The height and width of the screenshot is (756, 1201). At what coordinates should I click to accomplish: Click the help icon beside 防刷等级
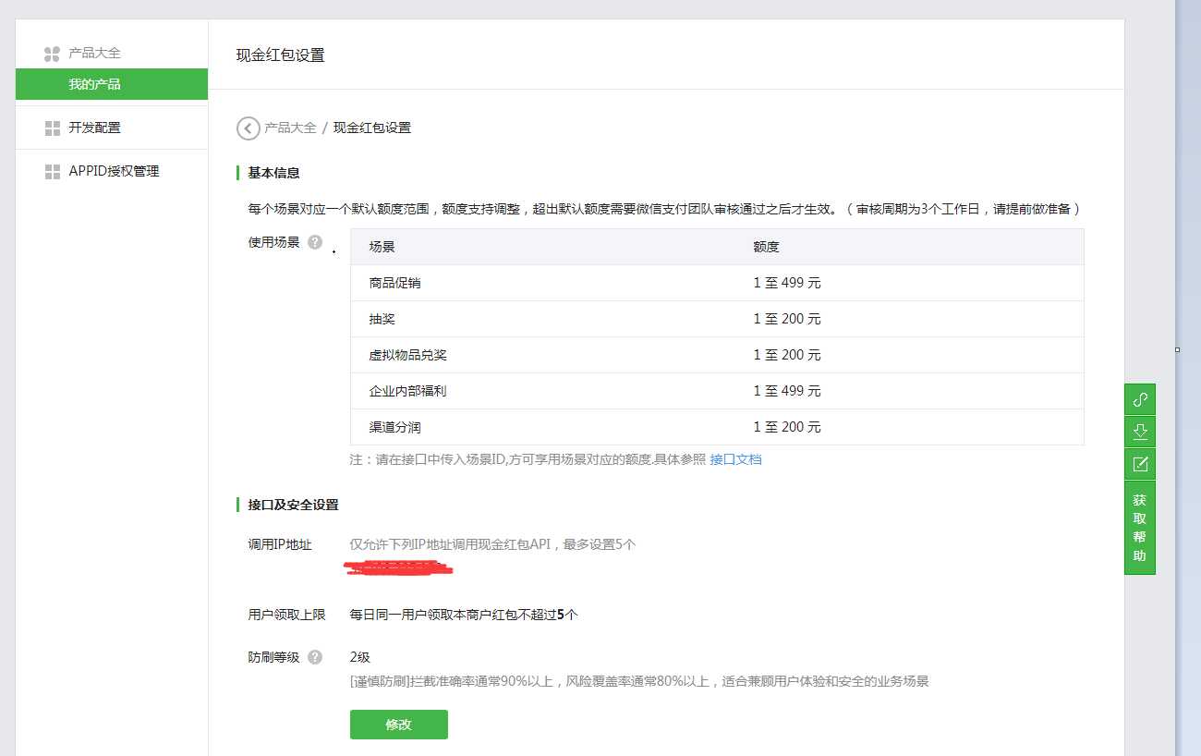click(x=315, y=657)
